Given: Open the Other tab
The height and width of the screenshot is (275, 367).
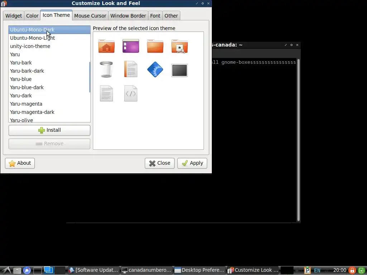Looking at the screenshot, I should click(171, 16).
